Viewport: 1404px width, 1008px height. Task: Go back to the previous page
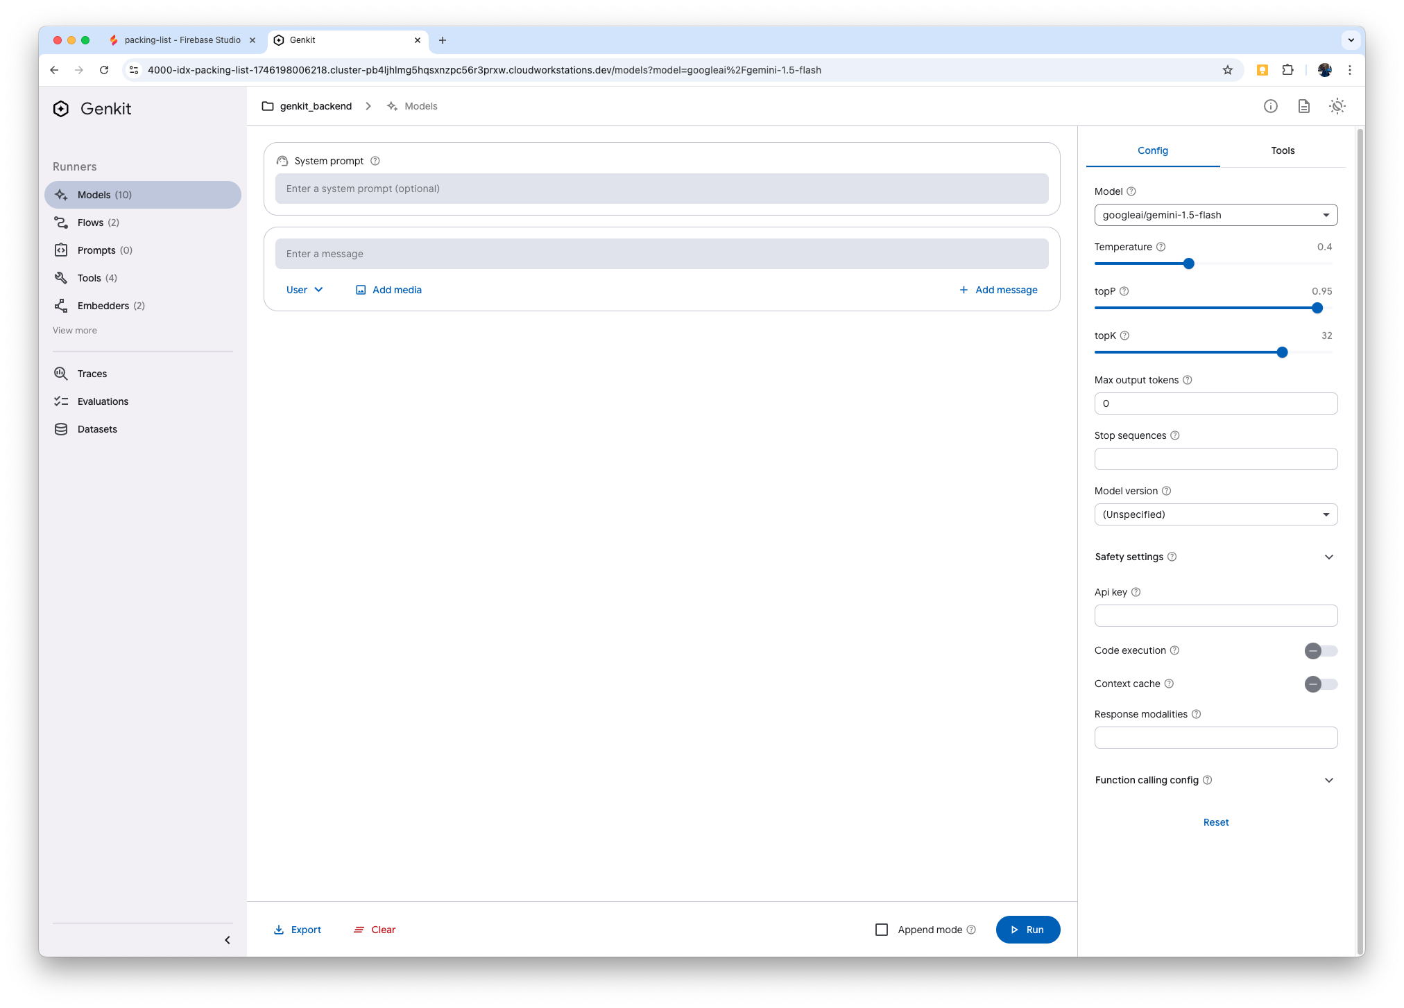pyautogui.click(x=54, y=70)
